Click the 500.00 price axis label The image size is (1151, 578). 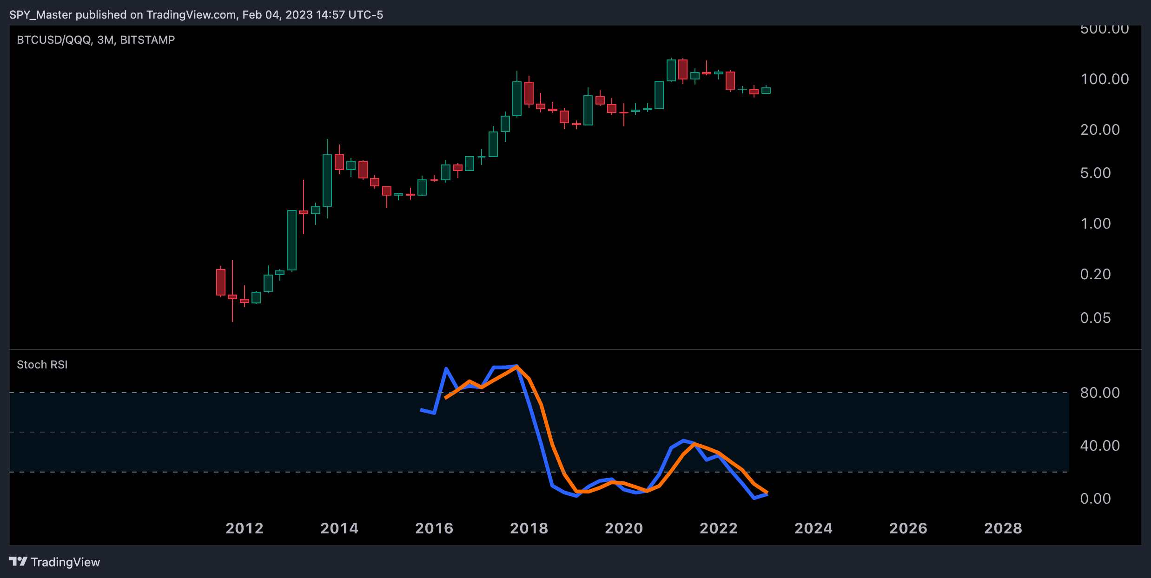pos(1105,29)
